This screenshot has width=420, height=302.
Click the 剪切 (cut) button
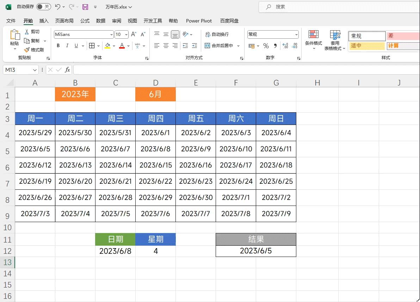pos(33,31)
